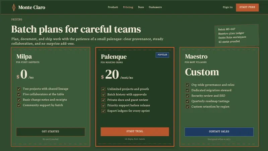The width and height of the screenshot is (268, 151).
Task: Click the 'Santa Ruta workspace' note line
Action: [232, 37]
